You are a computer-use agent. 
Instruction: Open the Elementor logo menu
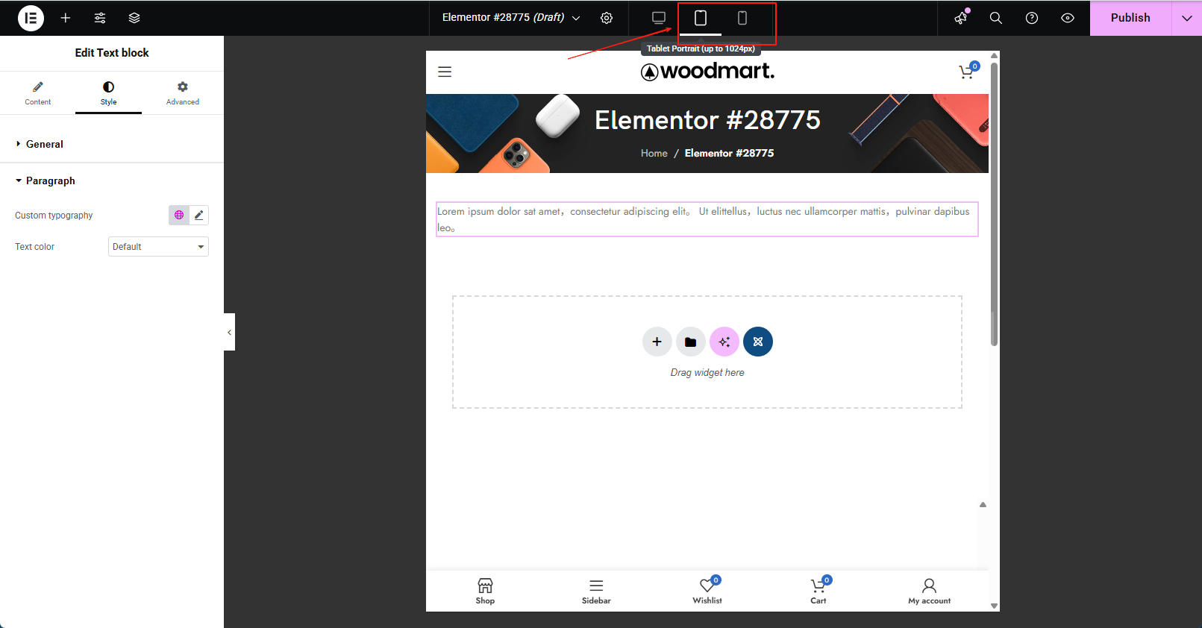tap(31, 18)
